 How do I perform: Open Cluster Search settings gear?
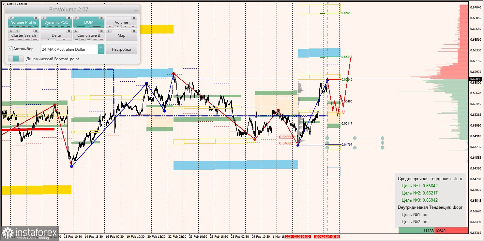(36, 31)
